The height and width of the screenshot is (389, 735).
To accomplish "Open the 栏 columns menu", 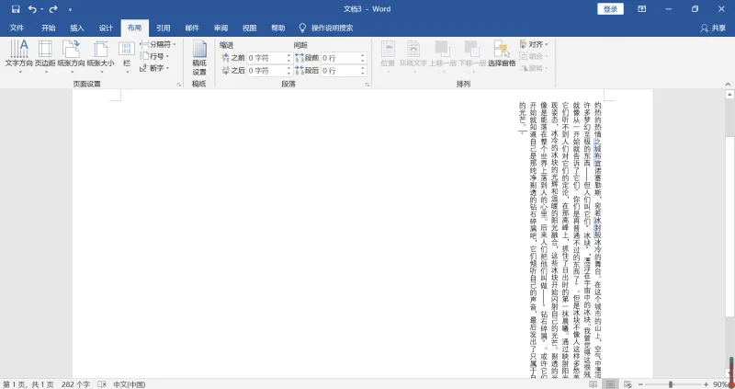I will click(127, 56).
